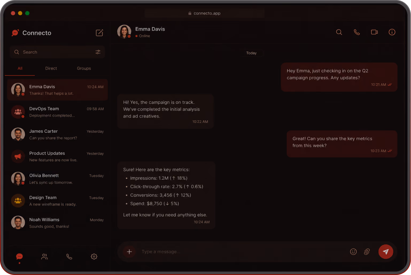The height and width of the screenshot is (275, 411).
Task: Focus the Type a message field
Action: (242, 252)
